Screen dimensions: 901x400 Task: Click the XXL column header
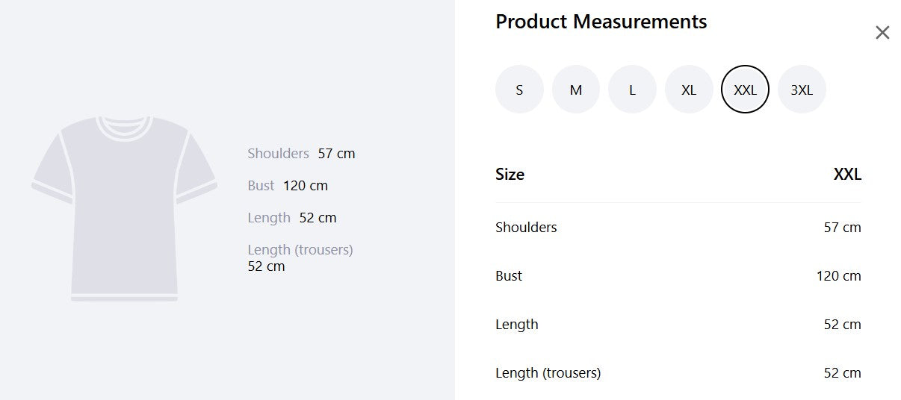[x=847, y=175]
